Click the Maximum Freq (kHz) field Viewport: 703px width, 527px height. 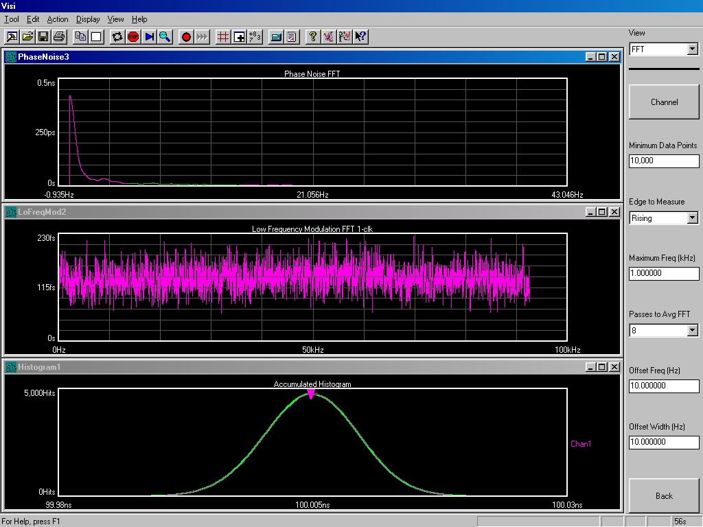pyautogui.click(x=664, y=273)
